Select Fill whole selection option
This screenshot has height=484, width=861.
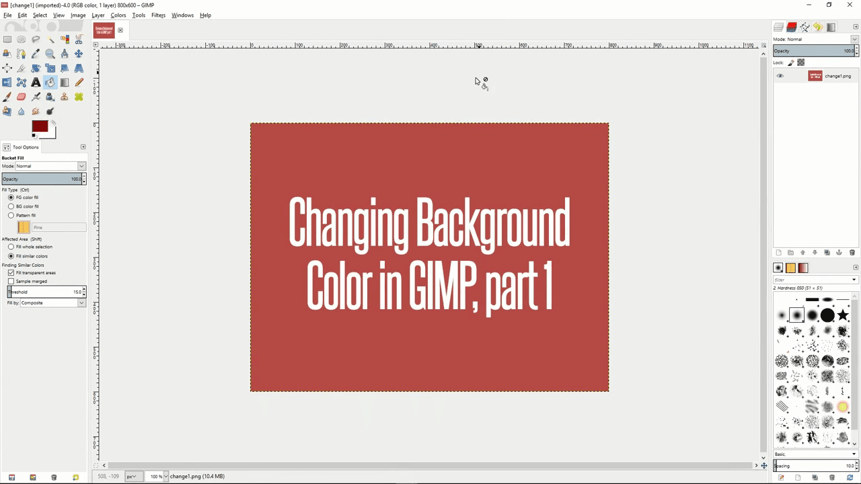coord(11,247)
